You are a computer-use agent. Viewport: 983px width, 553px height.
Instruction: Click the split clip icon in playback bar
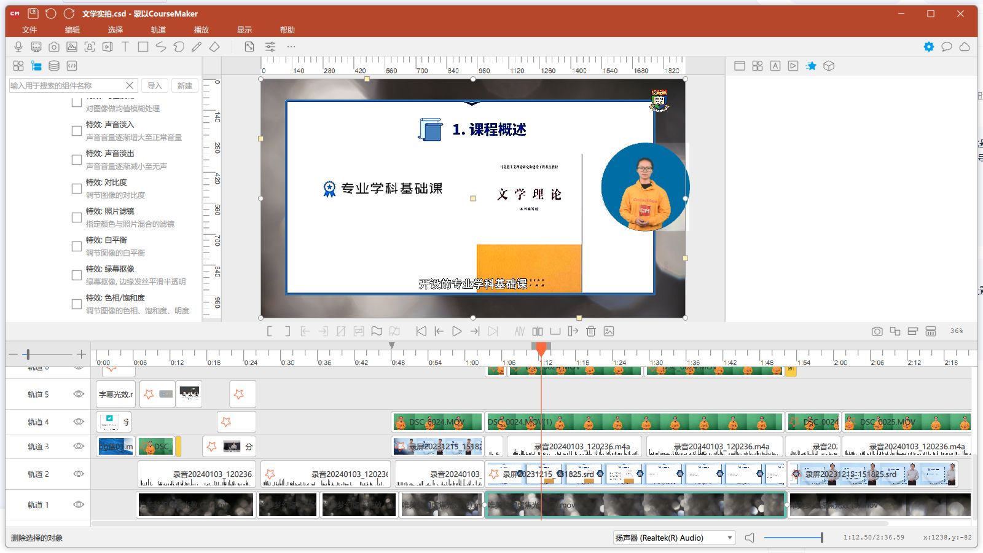(x=538, y=331)
